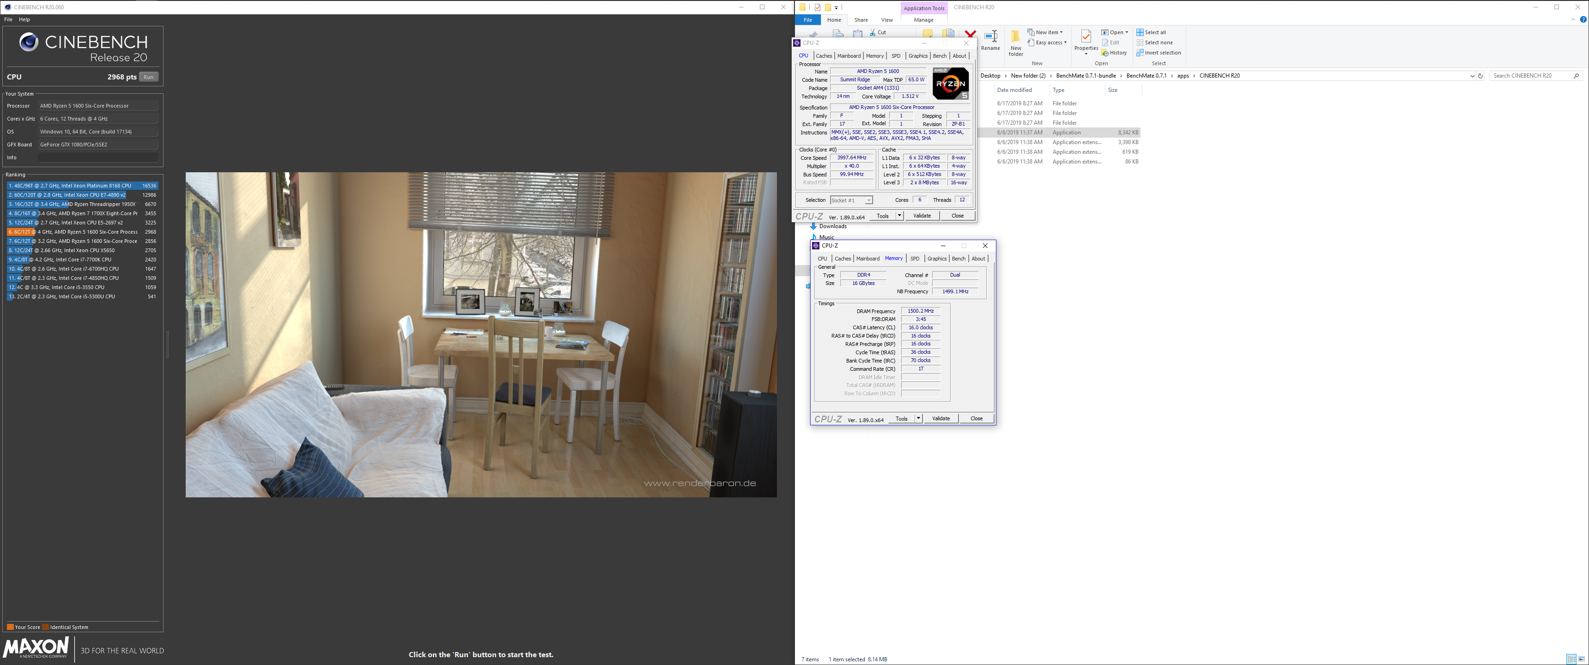This screenshot has width=1589, height=665.
Task: Click the red Delete X icon
Action: coord(970,35)
